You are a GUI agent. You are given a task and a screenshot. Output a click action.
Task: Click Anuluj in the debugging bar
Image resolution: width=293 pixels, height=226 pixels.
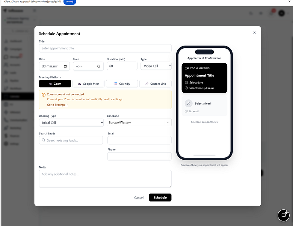(70, 2)
